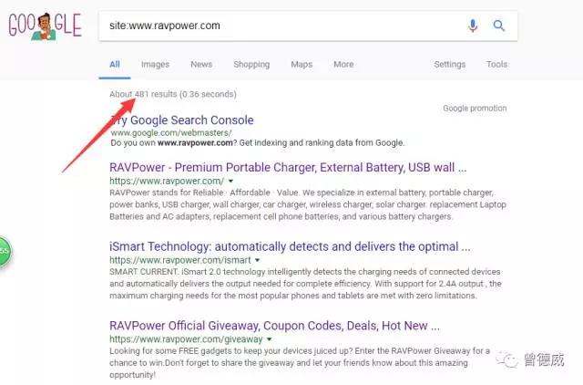Open the RAVPower Premium Portable Charger result
Image resolution: width=583 pixels, height=385 pixels.
click(288, 168)
